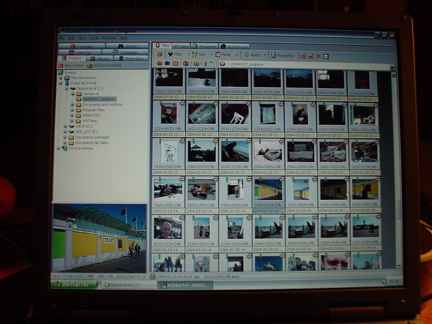Viewport: 432px width, 324px height.
Task: Show hidden toolbar items via the chevron
Action: click(x=211, y=63)
